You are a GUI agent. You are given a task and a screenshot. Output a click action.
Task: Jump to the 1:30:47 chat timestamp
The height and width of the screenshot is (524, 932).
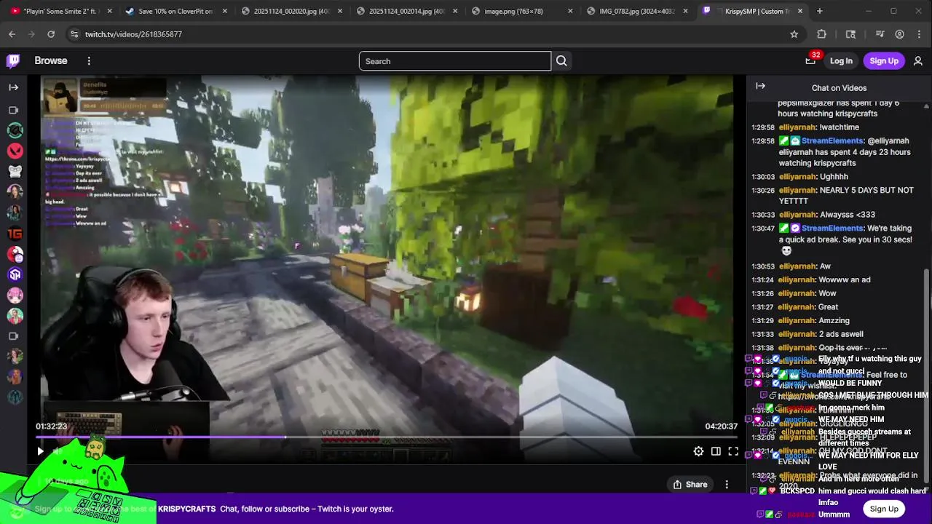click(762, 229)
